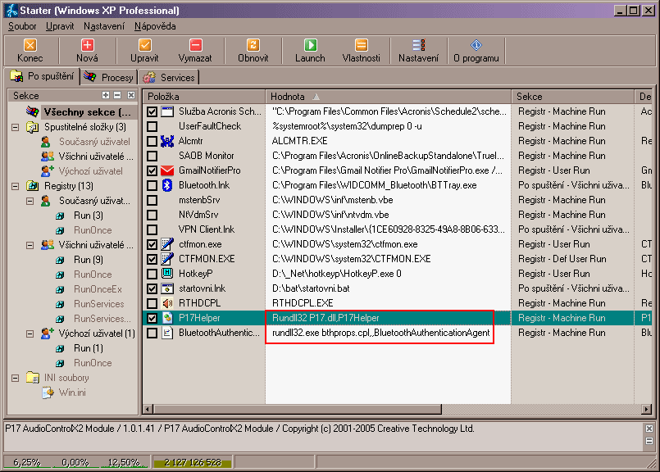Open Nastavení settings toolbar icon

pyautogui.click(x=418, y=45)
